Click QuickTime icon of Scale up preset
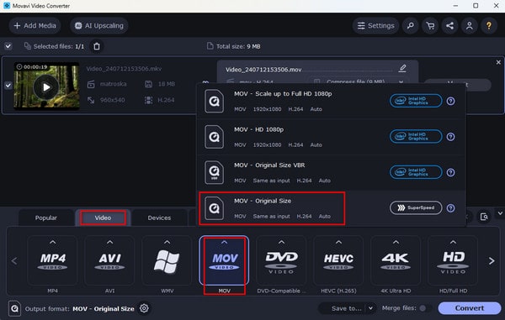505x320 pixels. (214, 101)
